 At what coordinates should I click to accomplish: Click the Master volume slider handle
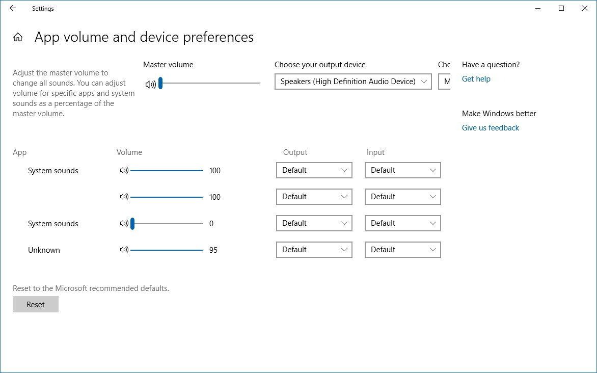point(160,83)
